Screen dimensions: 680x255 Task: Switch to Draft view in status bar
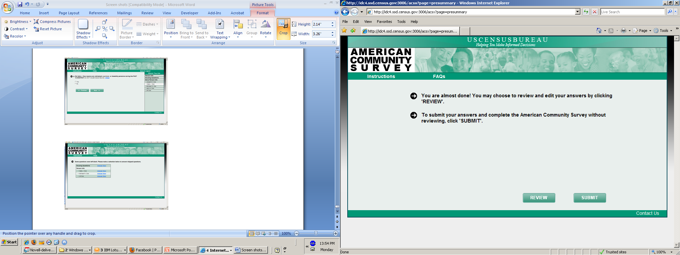point(276,233)
